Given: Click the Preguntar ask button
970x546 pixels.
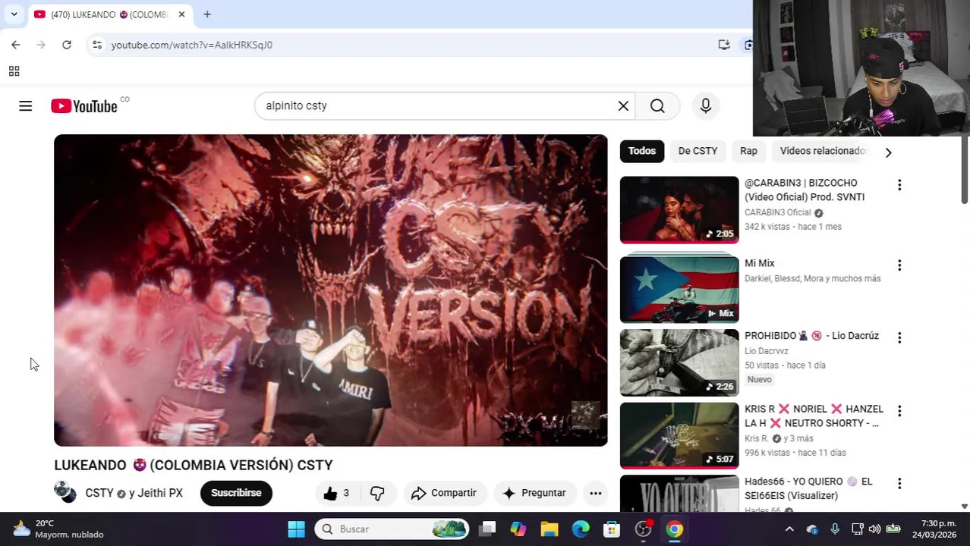Looking at the screenshot, I should pos(534,493).
